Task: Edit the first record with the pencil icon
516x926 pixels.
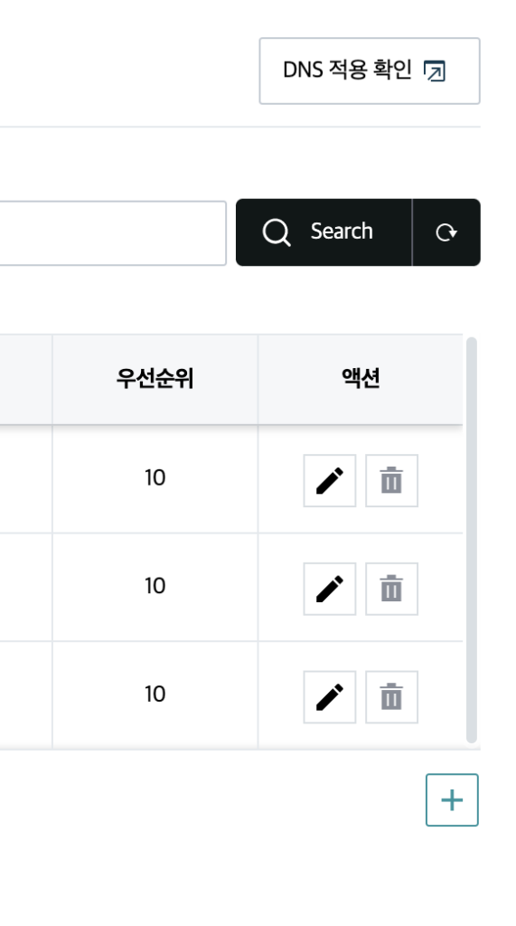Action: click(x=330, y=481)
